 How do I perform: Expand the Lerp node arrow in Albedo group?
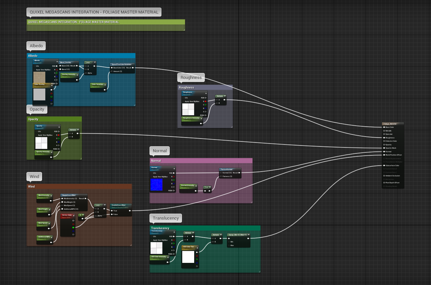(94, 62)
